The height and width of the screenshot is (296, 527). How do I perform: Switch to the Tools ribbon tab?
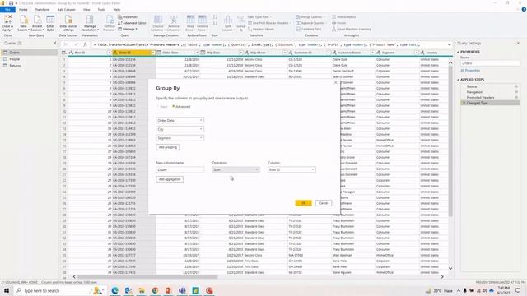pyautogui.click(x=101, y=9)
